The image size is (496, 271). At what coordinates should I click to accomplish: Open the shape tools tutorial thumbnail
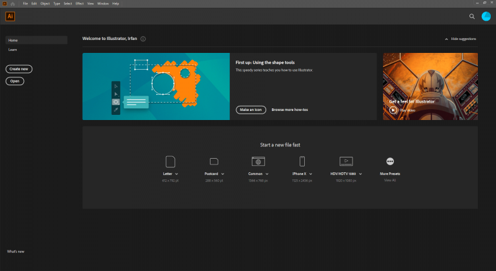[x=156, y=86]
